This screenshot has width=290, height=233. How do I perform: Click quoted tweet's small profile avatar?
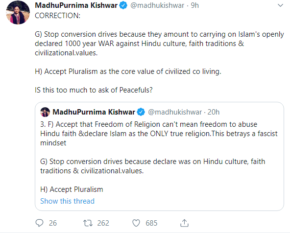[x=45, y=112]
